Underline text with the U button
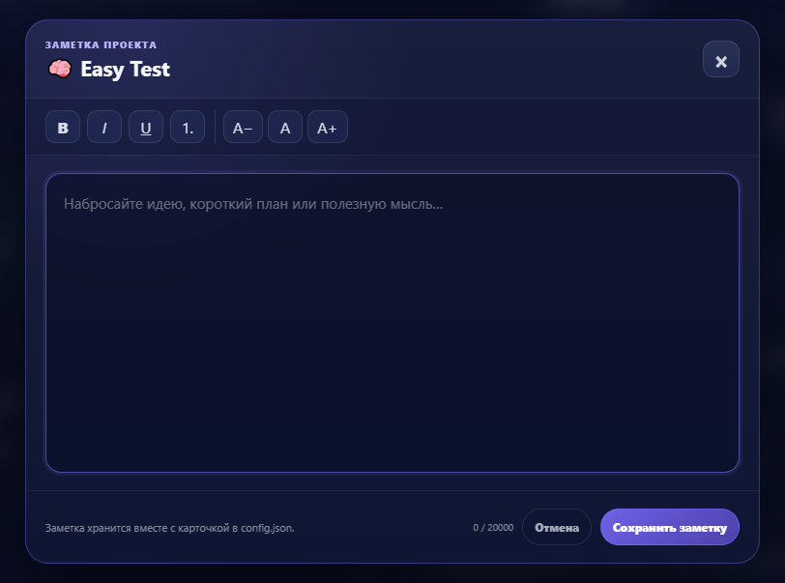Screen dimensions: 785x583 146,128
